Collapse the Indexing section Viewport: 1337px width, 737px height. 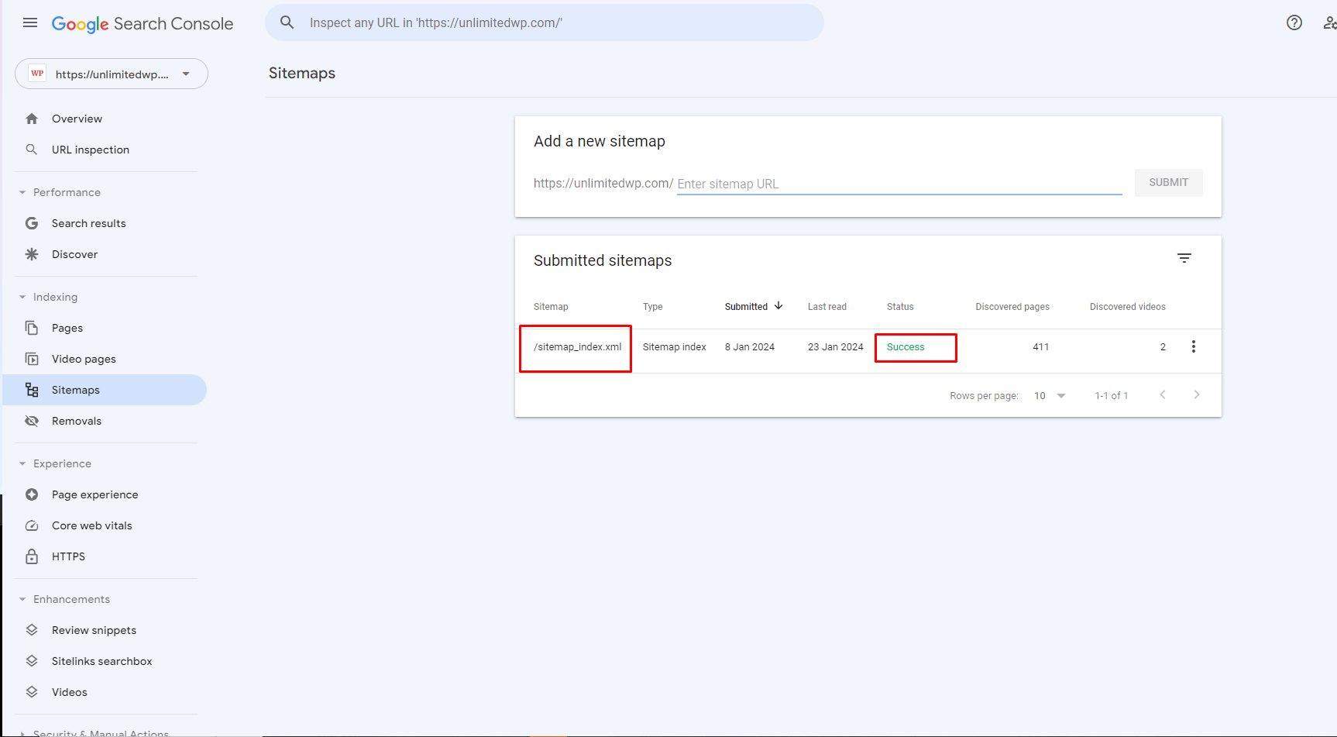[22, 297]
